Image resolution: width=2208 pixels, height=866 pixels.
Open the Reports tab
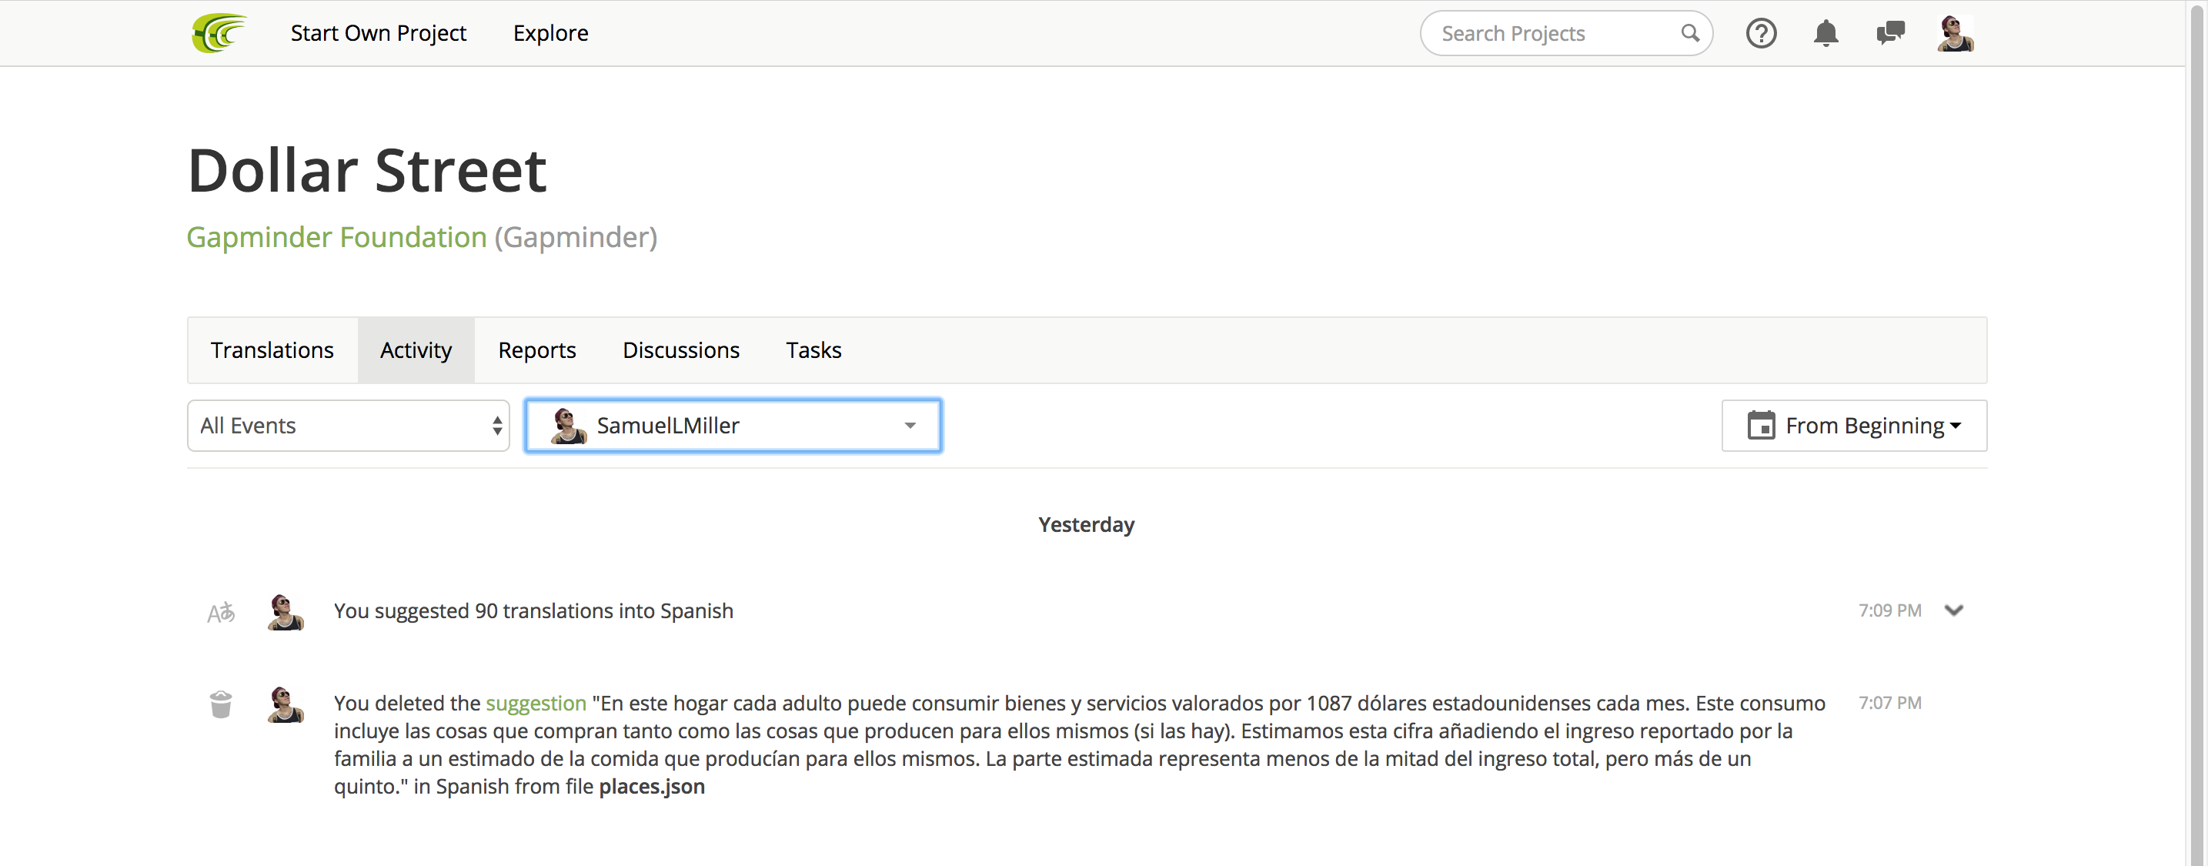click(x=536, y=349)
